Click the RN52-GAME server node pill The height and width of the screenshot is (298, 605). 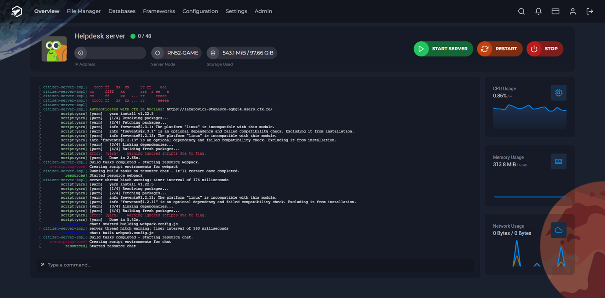pyautogui.click(x=176, y=53)
